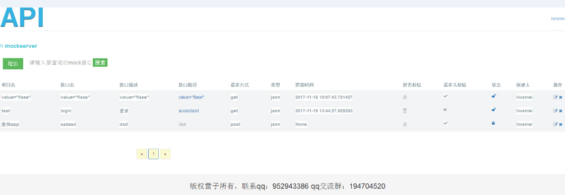
Task: Click the 更新时间 column header
Action: pos(304,85)
